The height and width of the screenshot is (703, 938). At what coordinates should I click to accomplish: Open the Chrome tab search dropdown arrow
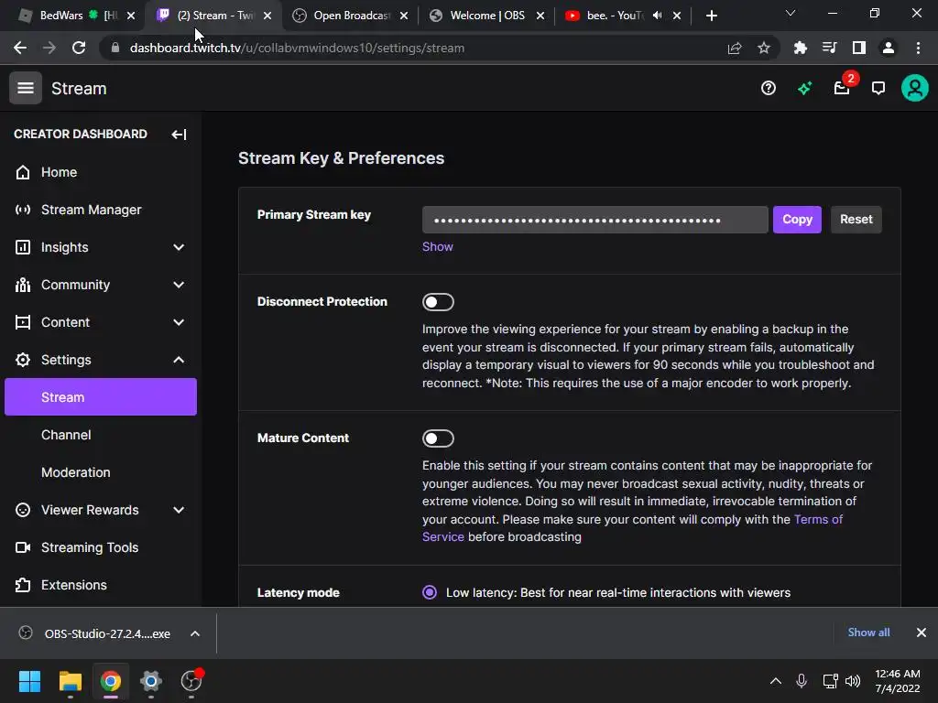(x=791, y=13)
